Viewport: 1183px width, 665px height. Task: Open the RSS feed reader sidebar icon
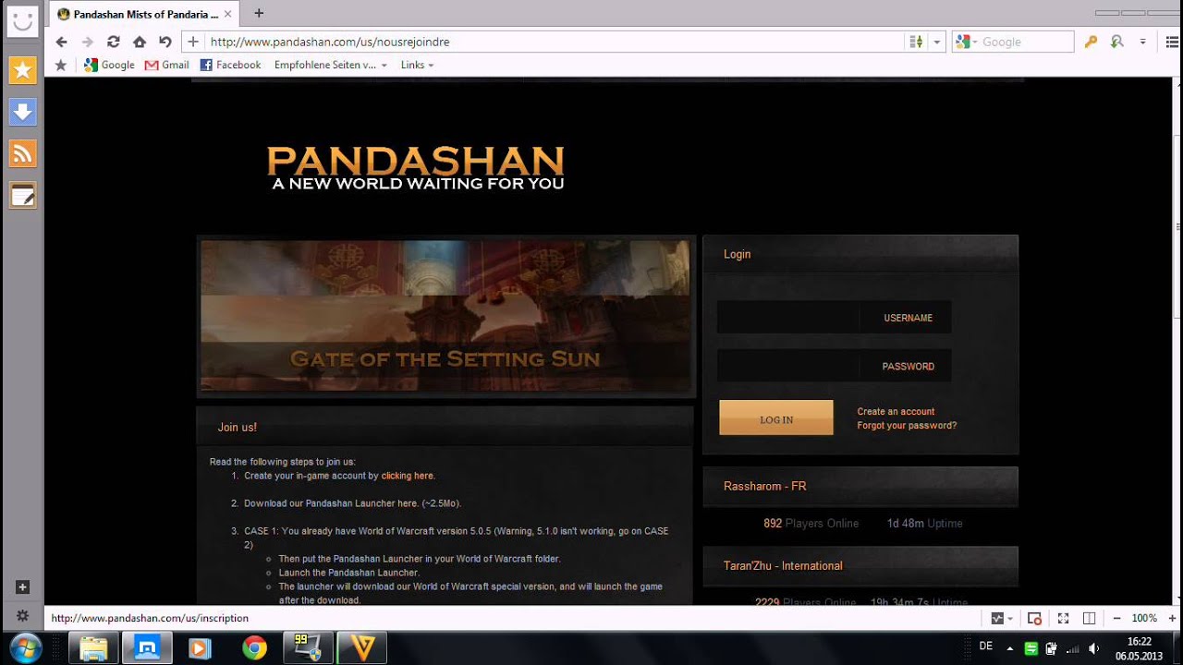click(22, 153)
